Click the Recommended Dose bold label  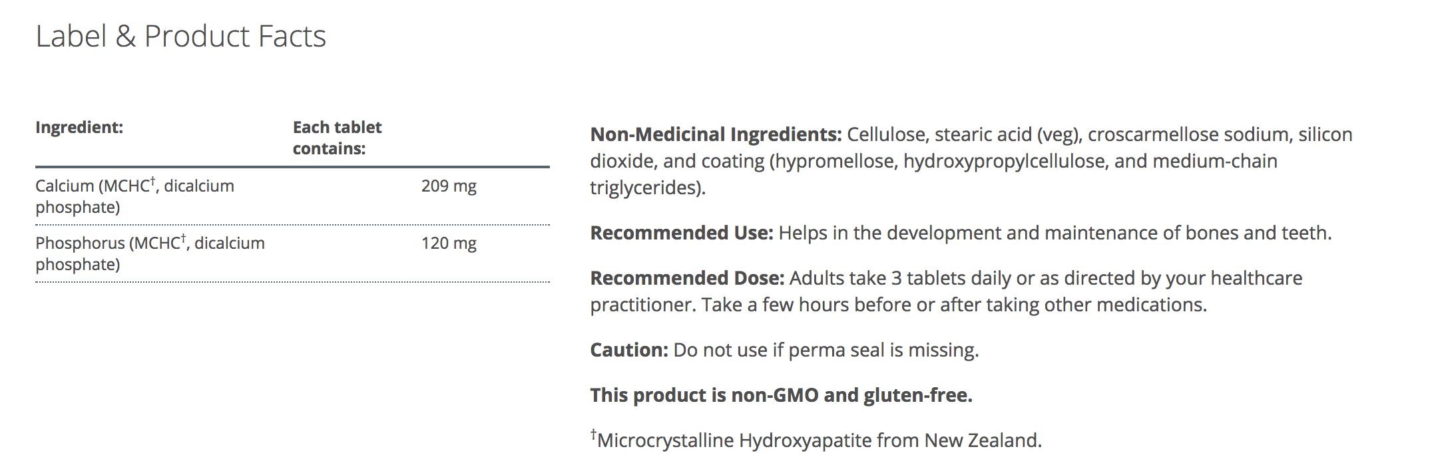pyautogui.click(x=687, y=278)
